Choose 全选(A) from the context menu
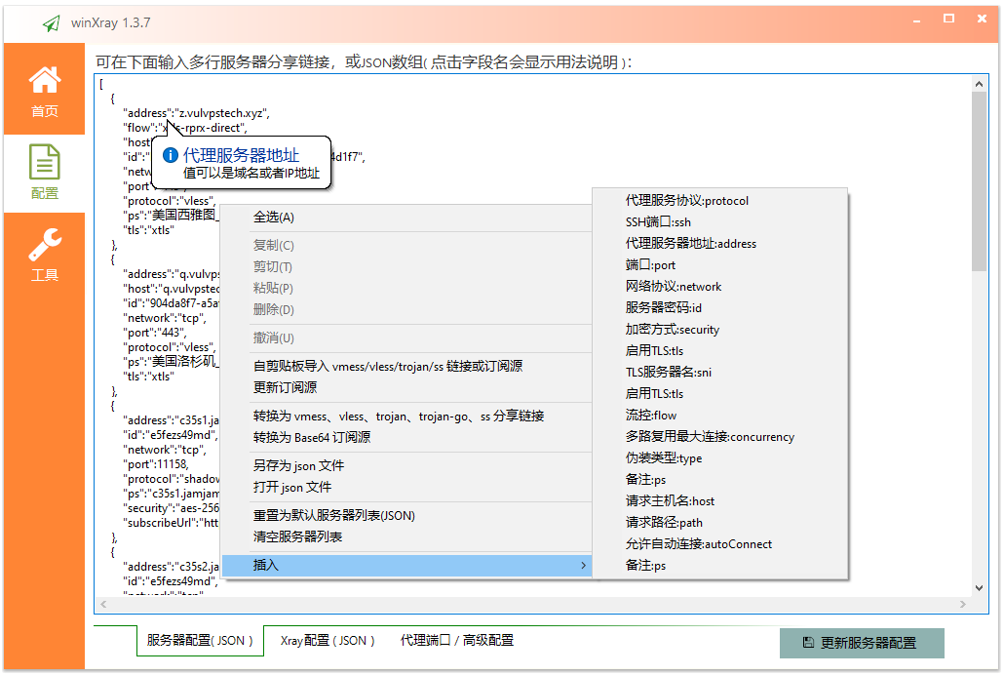 point(405,218)
